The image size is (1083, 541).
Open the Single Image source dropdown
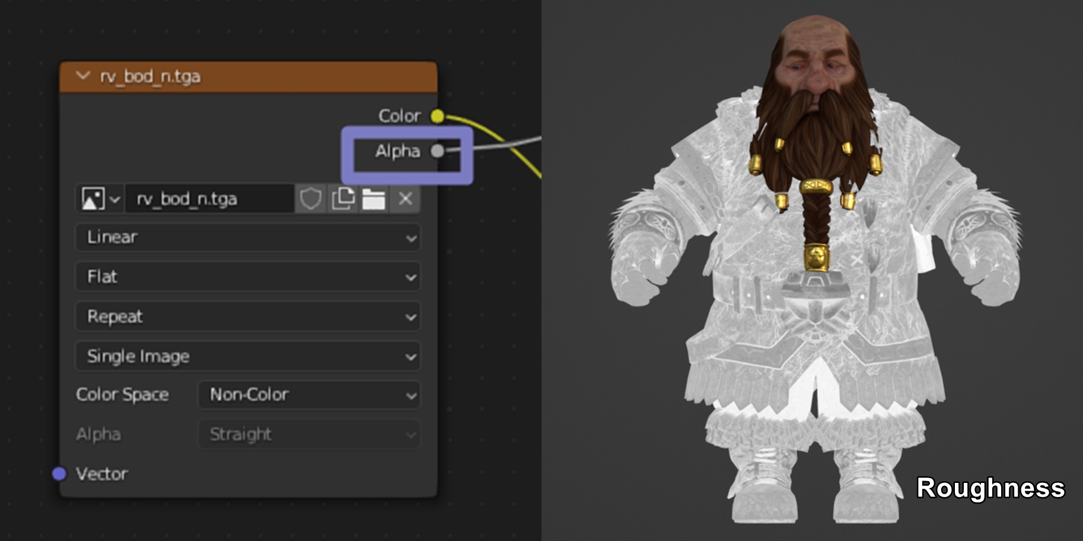248,356
